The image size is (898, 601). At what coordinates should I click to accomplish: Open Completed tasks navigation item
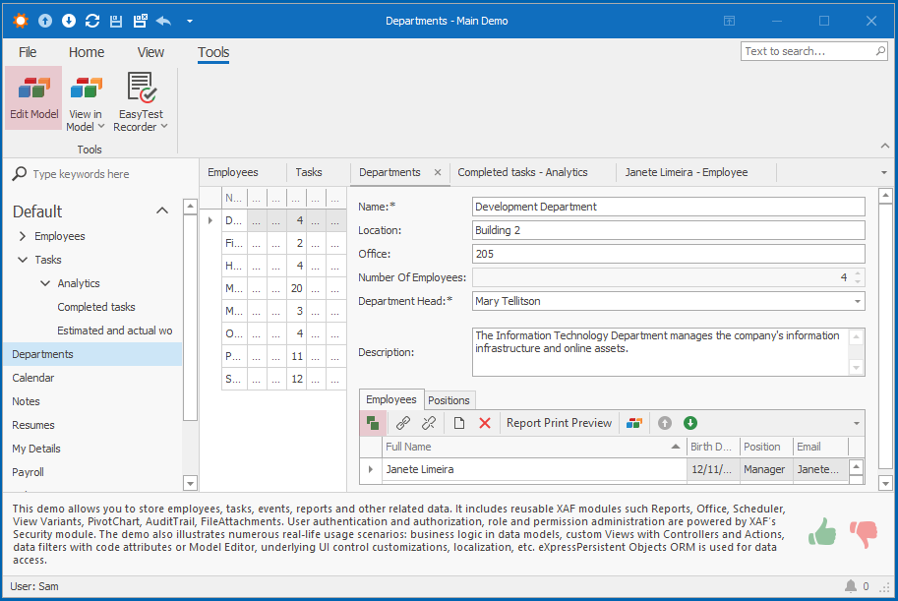(x=96, y=307)
